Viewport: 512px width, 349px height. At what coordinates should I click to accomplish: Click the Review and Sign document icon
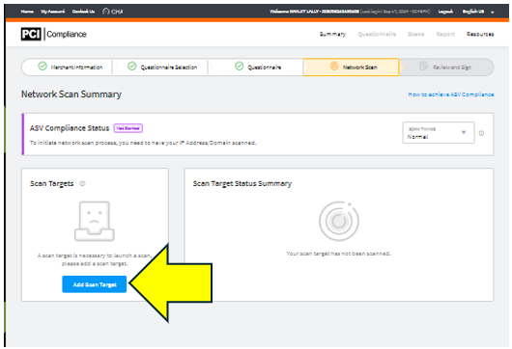tap(423, 66)
